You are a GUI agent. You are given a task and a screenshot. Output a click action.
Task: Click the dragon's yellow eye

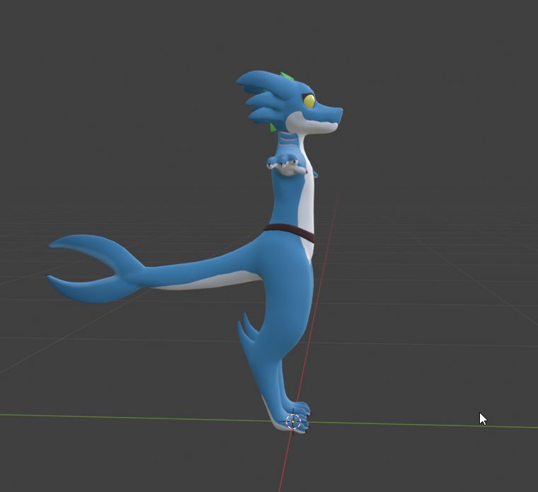309,101
